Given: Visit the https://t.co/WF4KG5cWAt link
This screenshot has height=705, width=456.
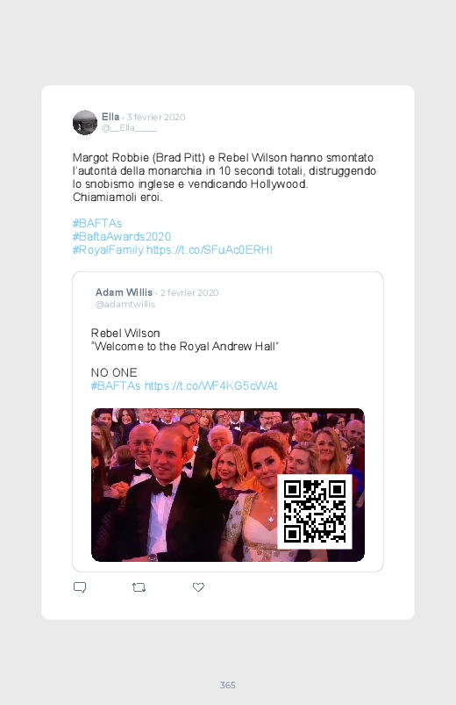Looking at the screenshot, I should tap(211, 385).
